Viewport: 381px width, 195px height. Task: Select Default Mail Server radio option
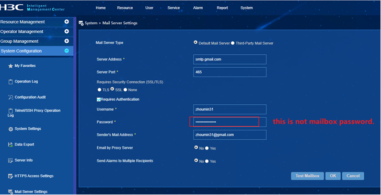click(x=195, y=42)
